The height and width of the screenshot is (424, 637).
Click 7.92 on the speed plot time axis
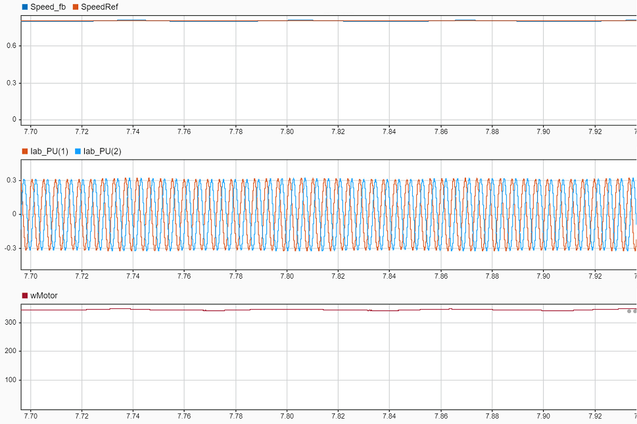click(x=595, y=131)
